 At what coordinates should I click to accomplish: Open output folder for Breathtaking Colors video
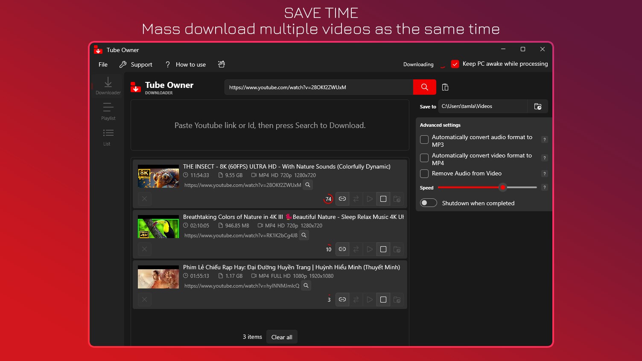[397, 249]
